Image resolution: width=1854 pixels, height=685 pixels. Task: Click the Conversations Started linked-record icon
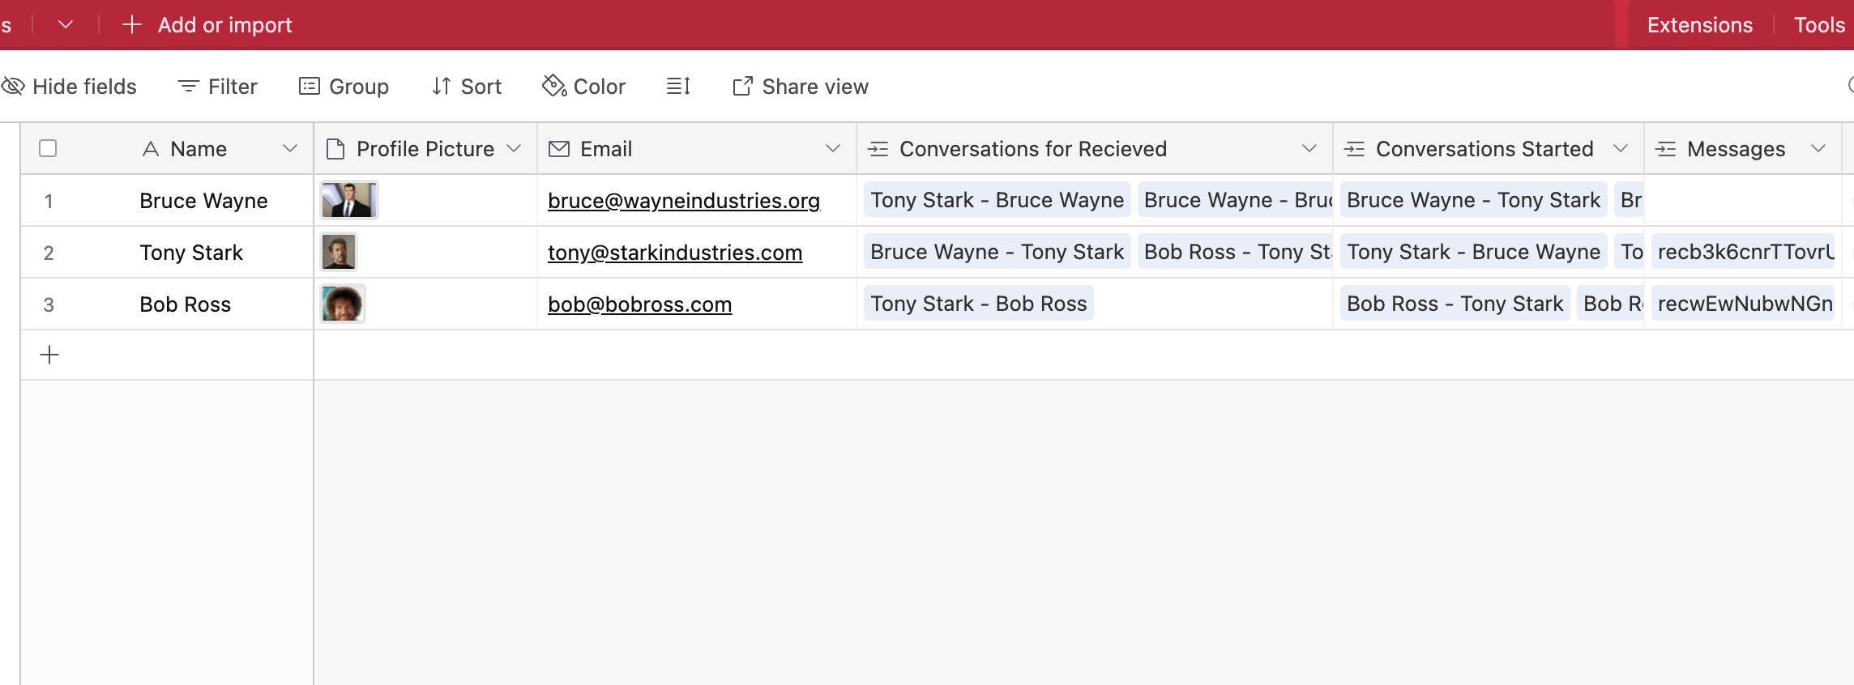coord(1355,149)
